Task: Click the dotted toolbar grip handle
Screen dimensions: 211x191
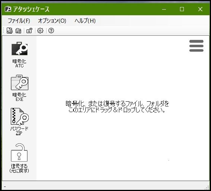Action: pyautogui.click(x=3, y=31)
